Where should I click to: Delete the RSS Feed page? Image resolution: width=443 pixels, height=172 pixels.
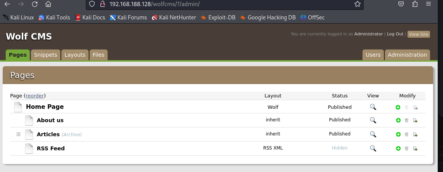click(x=406, y=148)
